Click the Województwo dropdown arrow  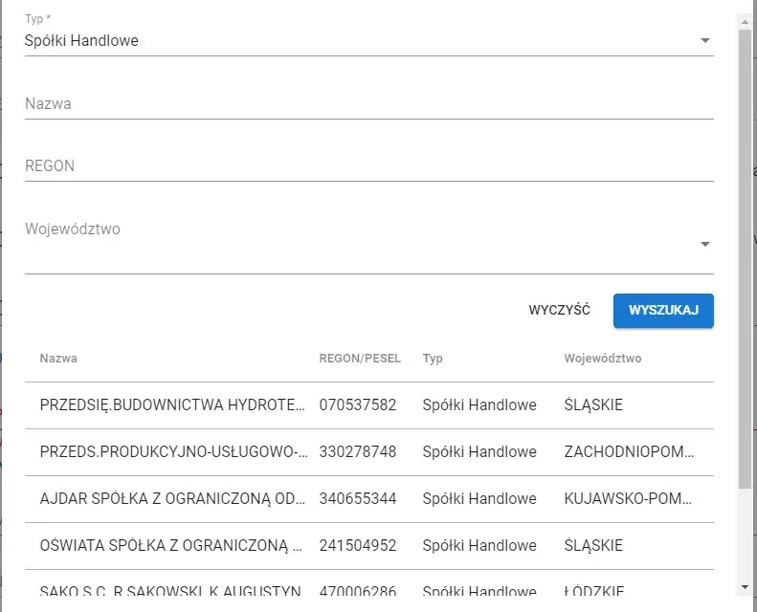tap(705, 244)
